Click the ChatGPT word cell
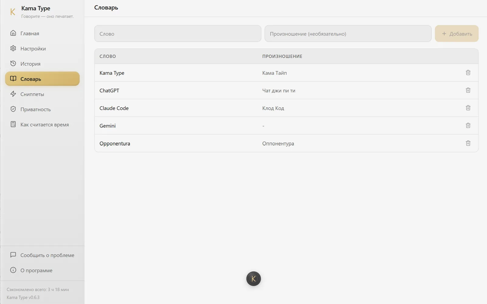487x304 pixels. point(109,91)
